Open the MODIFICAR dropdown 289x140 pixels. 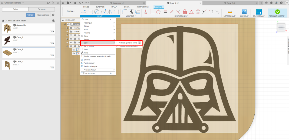coord(131,16)
